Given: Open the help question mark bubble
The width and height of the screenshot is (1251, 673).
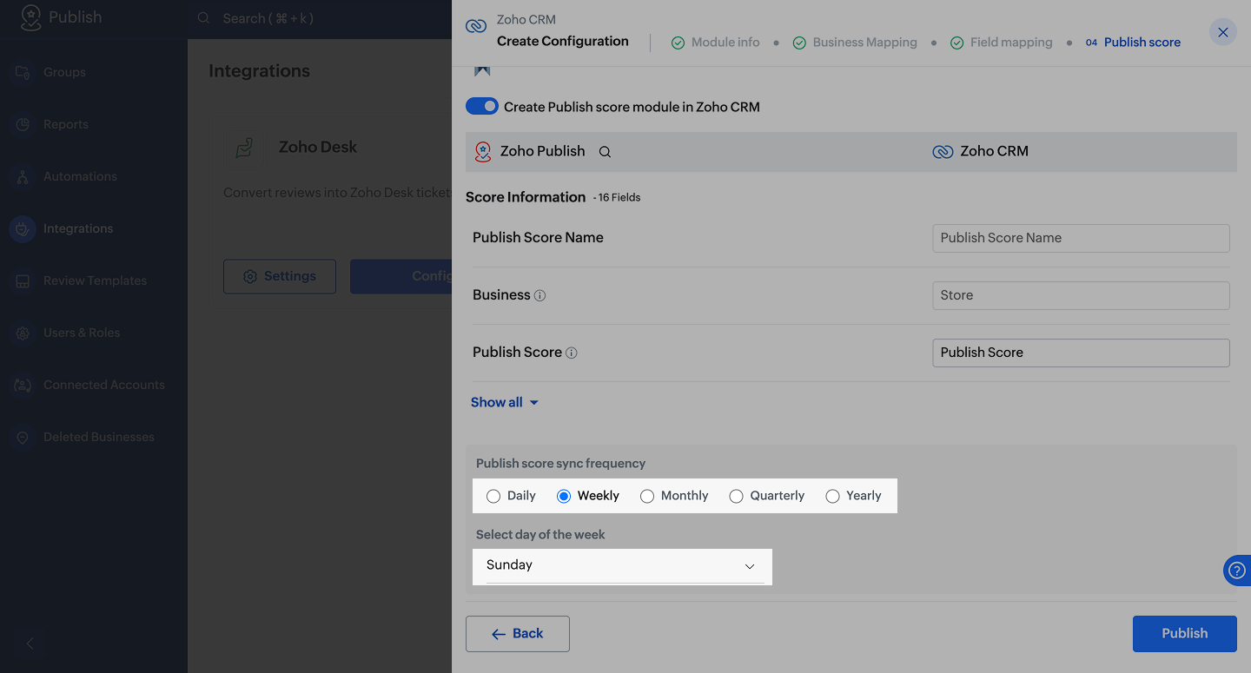Looking at the screenshot, I should tap(1237, 571).
